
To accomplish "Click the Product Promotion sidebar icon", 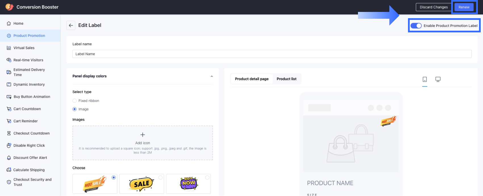I will tap(9, 36).
